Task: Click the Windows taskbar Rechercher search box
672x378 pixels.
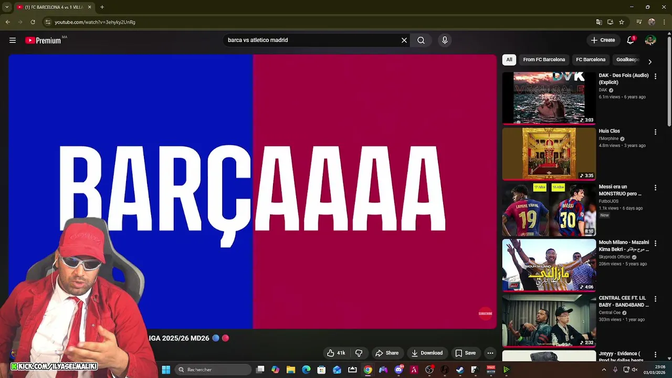Action: click(213, 370)
